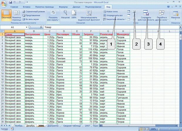
Task: Open the Excel Help icon on the tab row
Action: point(168,7)
